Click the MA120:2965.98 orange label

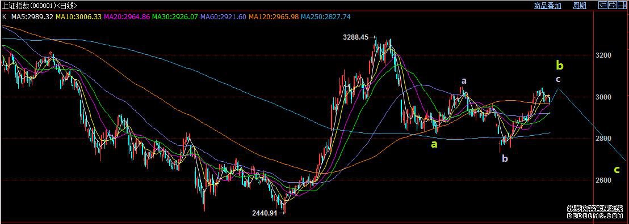[x=274, y=17]
